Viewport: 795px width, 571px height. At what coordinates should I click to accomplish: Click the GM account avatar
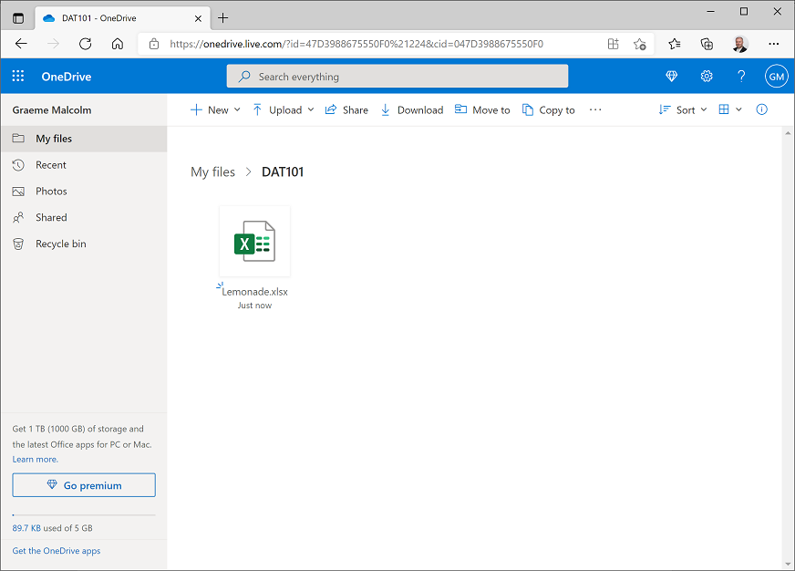776,77
